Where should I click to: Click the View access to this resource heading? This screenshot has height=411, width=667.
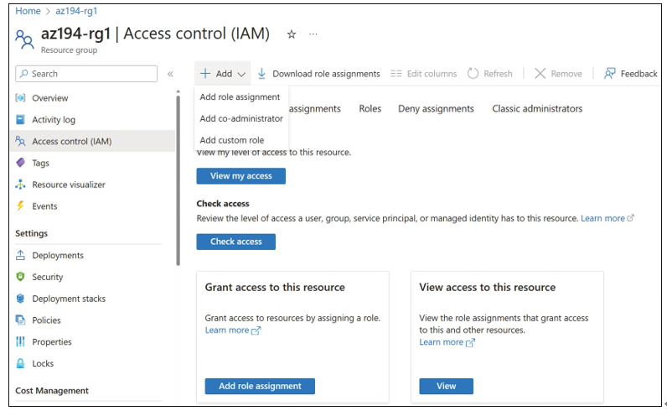tap(487, 287)
